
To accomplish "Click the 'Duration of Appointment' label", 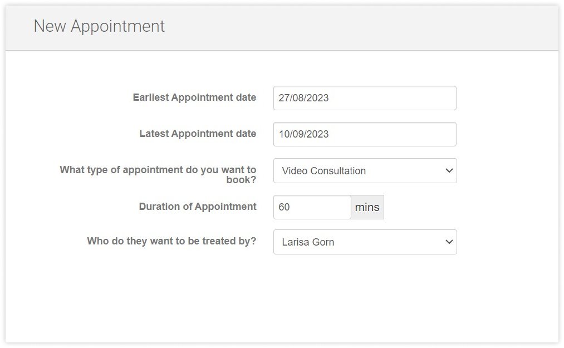I will [198, 207].
